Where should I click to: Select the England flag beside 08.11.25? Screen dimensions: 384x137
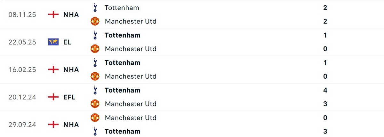53,15
